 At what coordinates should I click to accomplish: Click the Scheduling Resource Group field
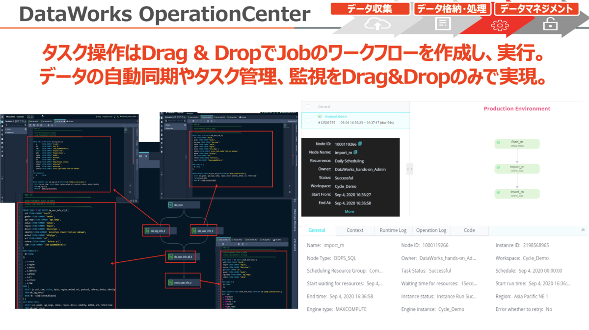click(x=345, y=271)
